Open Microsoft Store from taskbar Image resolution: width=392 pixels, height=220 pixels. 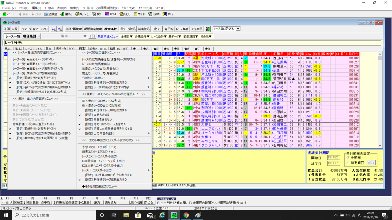coord(138,215)
